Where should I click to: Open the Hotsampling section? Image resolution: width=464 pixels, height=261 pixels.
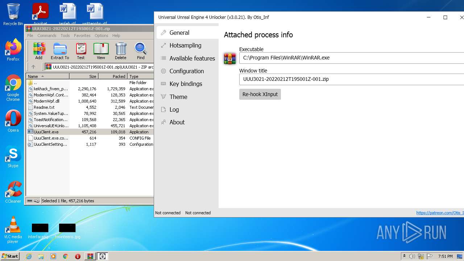(187, 45)
